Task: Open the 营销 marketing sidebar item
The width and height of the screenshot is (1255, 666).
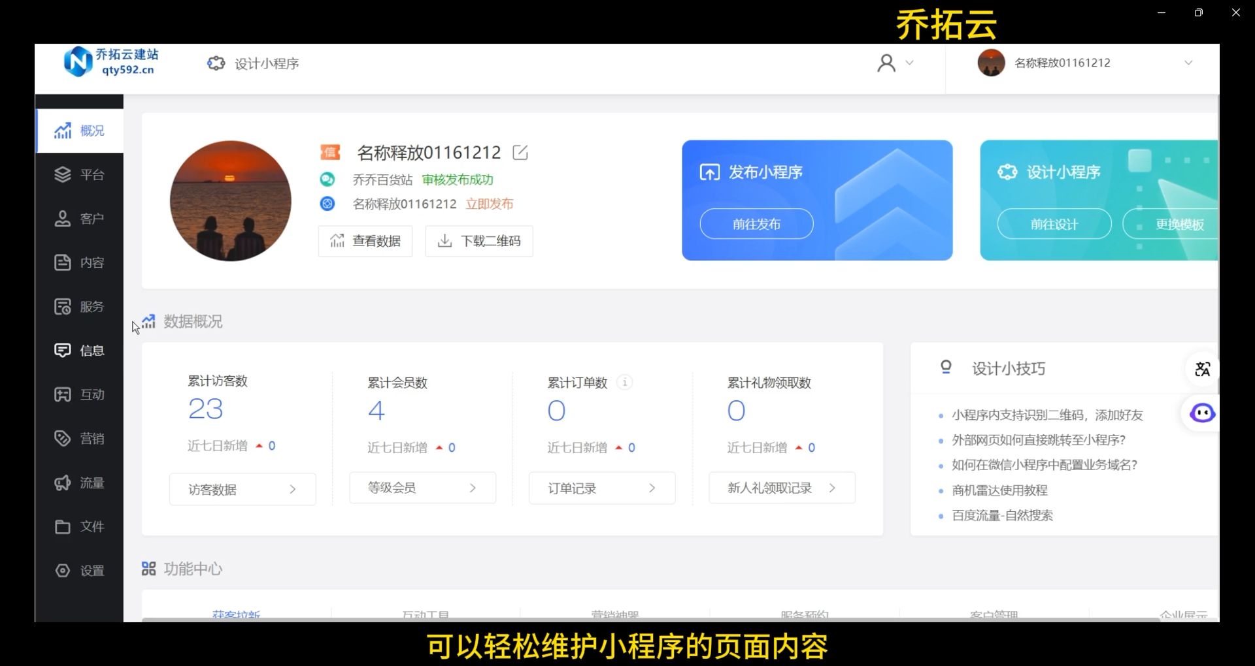Action: click(79, 438)
